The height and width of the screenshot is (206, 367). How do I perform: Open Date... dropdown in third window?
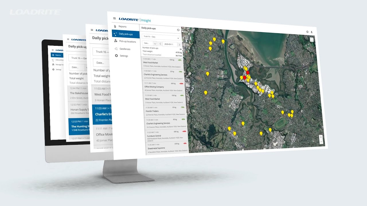(x=101, y=63)
